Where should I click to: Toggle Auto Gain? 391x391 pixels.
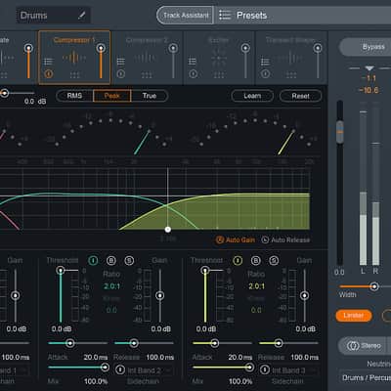coord(236,239)
